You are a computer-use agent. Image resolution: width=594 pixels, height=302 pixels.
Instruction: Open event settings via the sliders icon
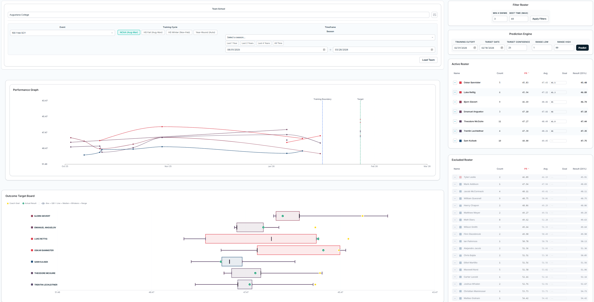click(434, 15)
